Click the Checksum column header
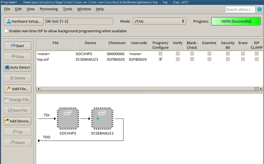 117,43
